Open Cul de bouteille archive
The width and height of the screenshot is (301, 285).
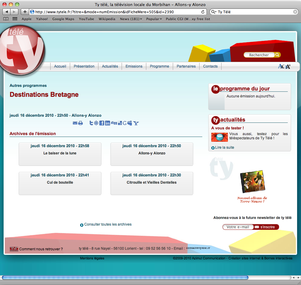click(x=60, y=183)
